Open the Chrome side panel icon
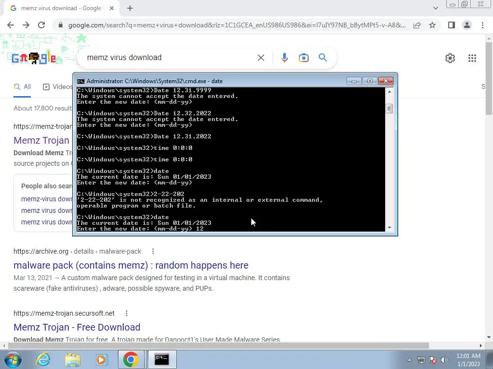493x369 pixels. pos(452,25)
